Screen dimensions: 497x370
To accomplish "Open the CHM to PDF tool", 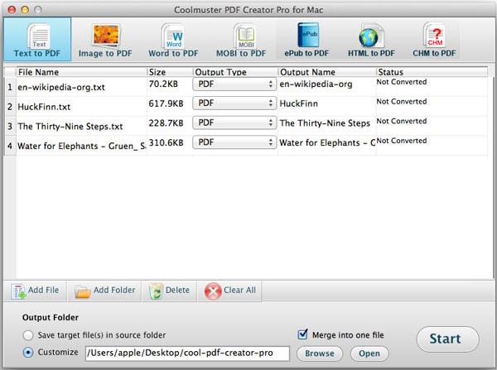I will coord(434,40).
